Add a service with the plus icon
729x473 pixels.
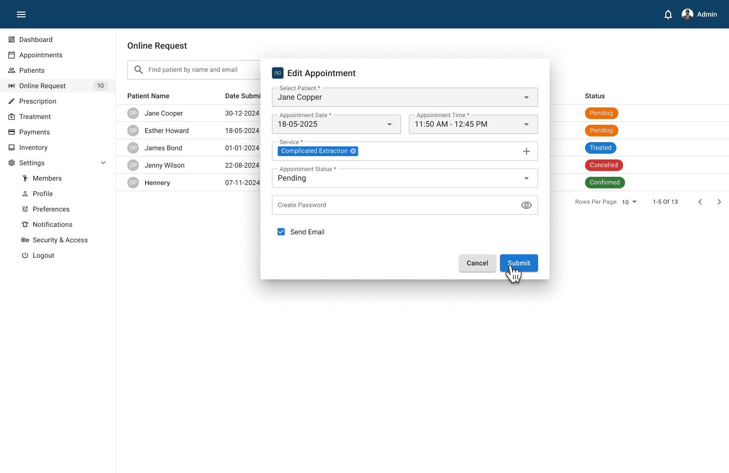[526, 151]
